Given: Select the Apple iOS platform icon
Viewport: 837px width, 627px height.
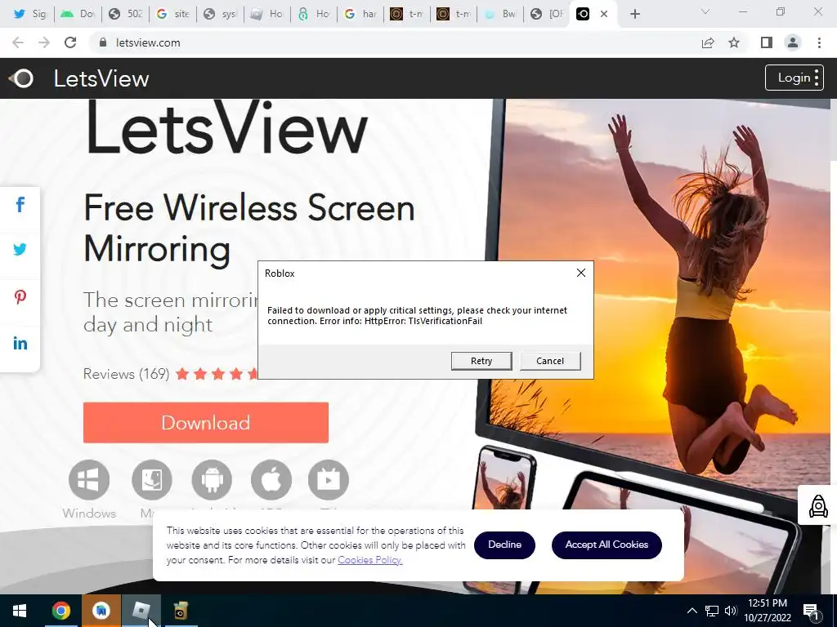Looking at the screenshot, I should 271,480.
